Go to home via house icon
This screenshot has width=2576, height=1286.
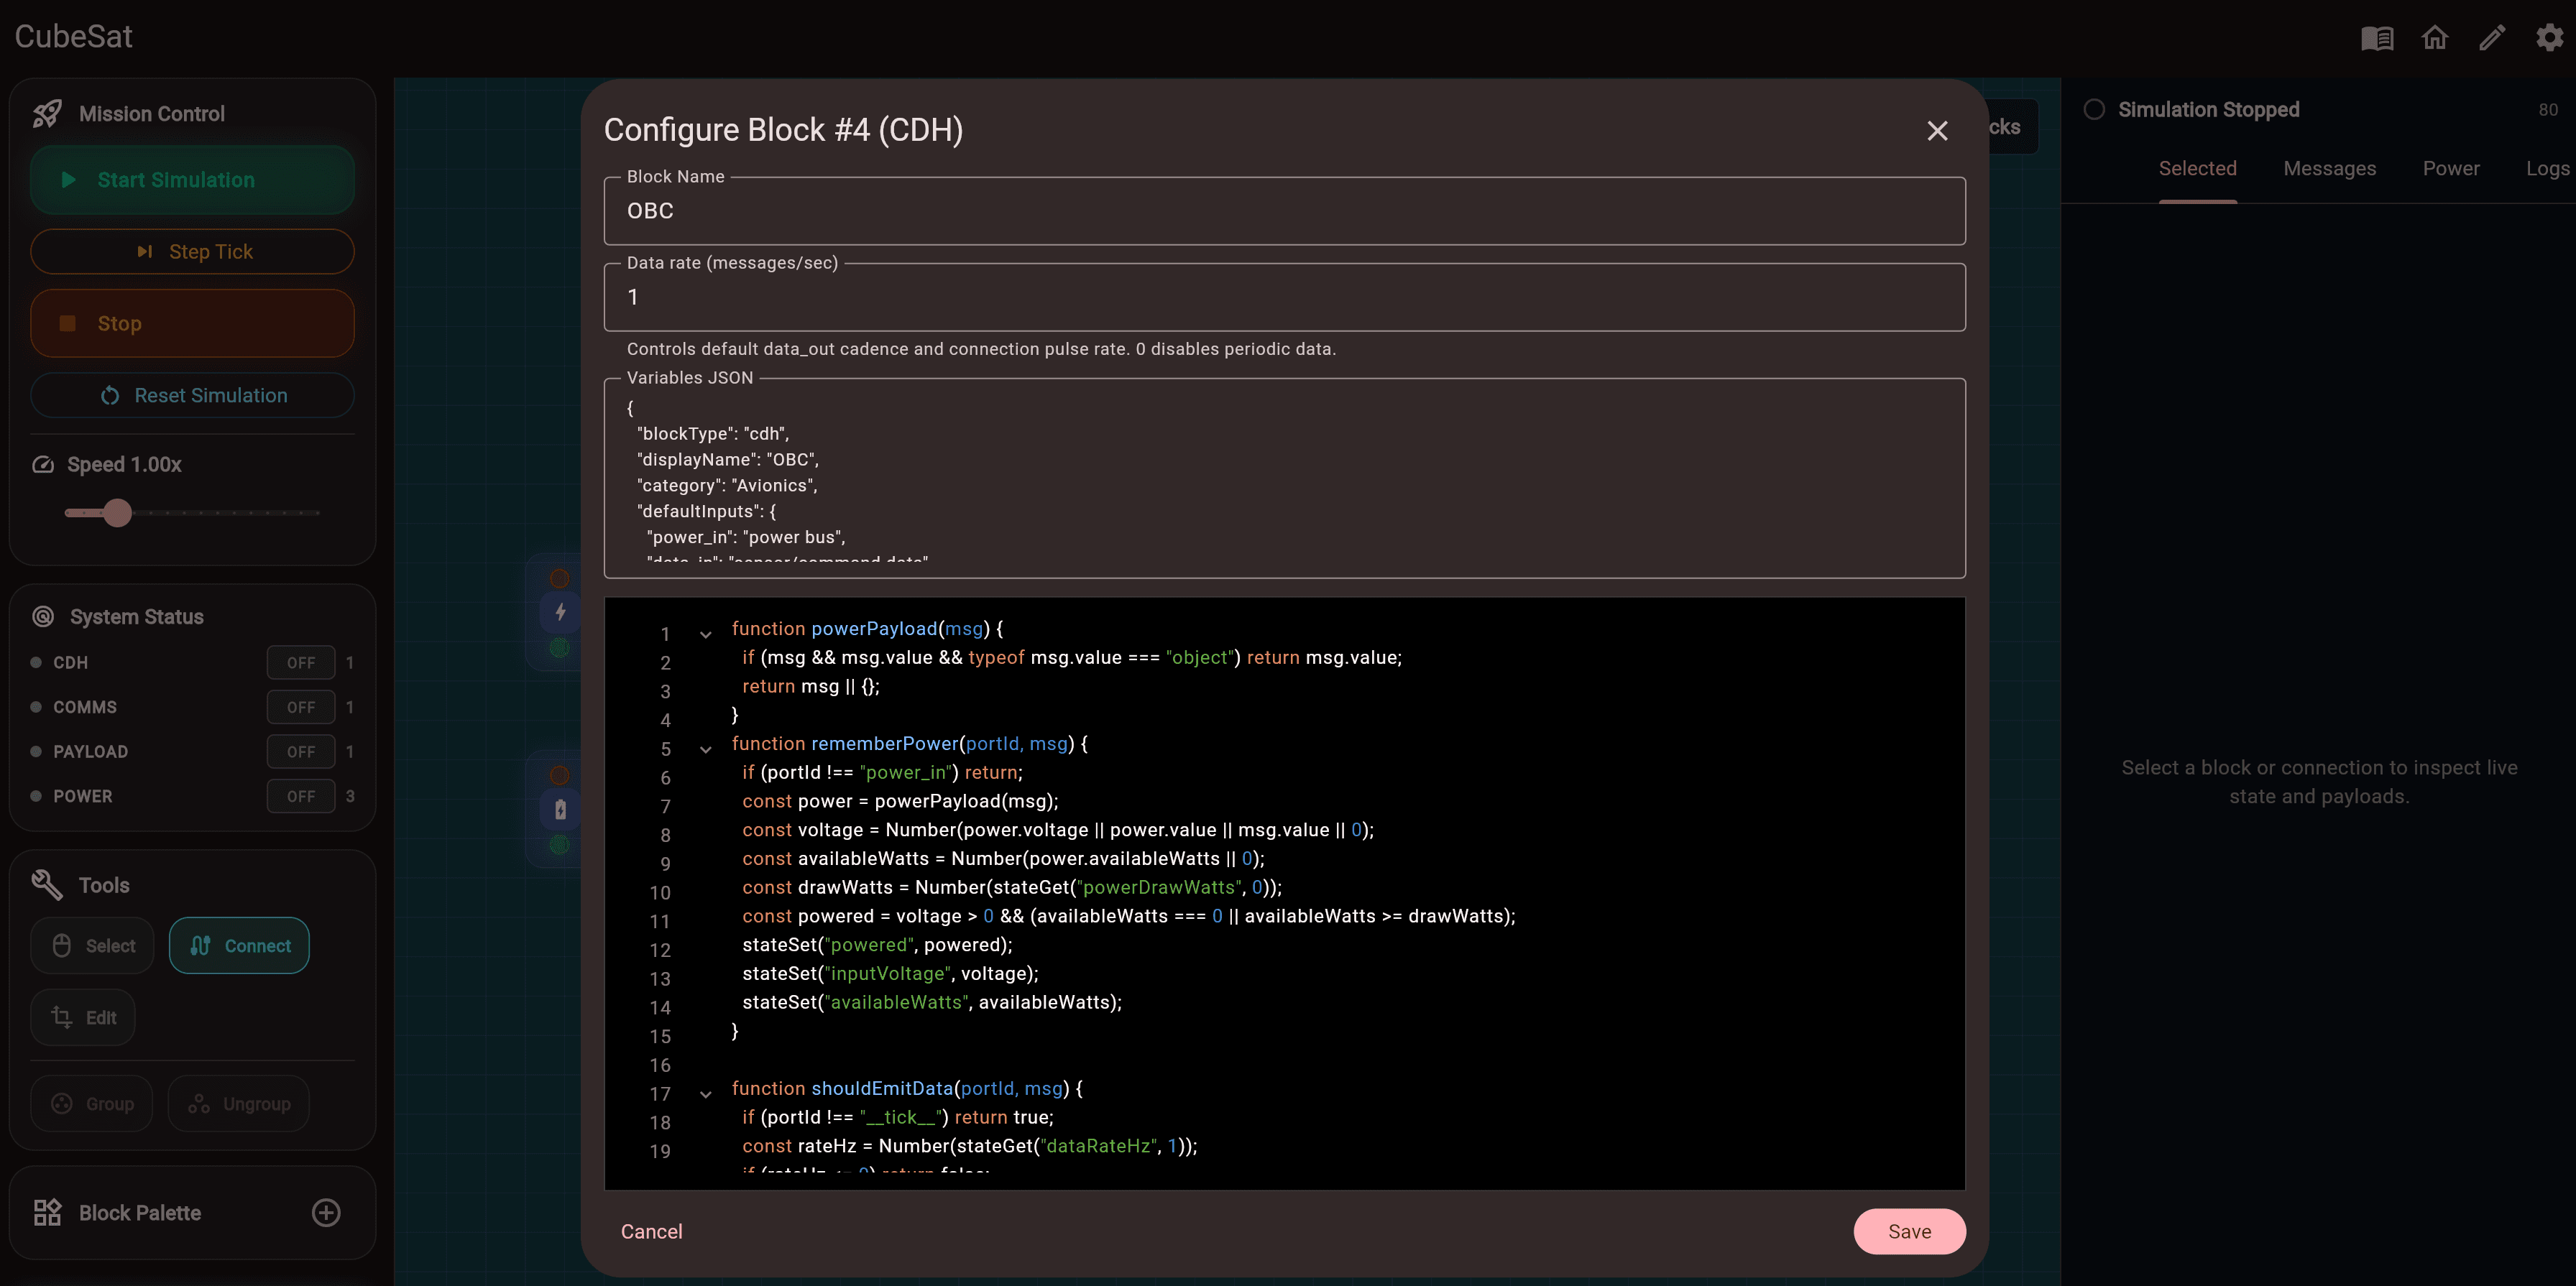[x=2435, y=38]
